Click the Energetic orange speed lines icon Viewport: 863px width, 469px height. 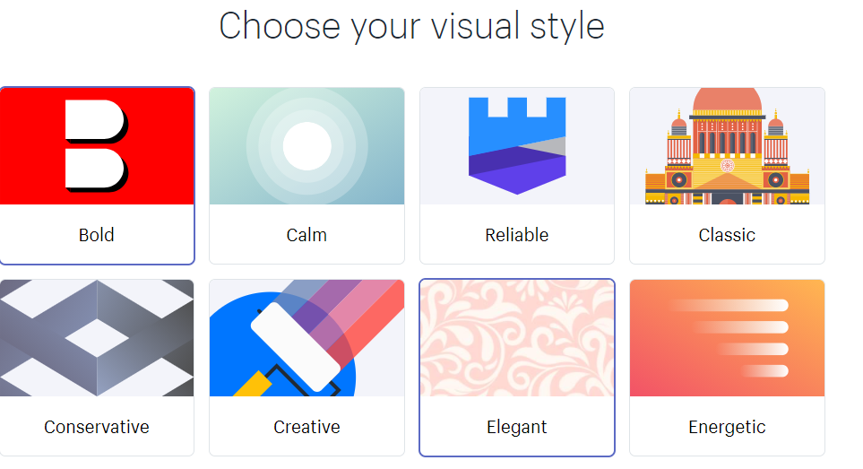(727, 338)
